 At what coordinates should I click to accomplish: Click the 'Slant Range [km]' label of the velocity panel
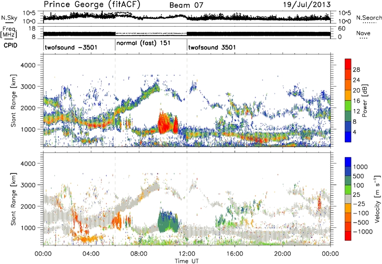pos(14,199)
